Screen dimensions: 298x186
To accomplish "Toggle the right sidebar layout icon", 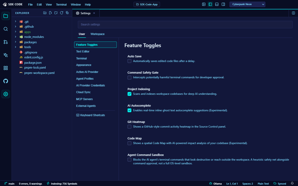I will click(223, 4).
